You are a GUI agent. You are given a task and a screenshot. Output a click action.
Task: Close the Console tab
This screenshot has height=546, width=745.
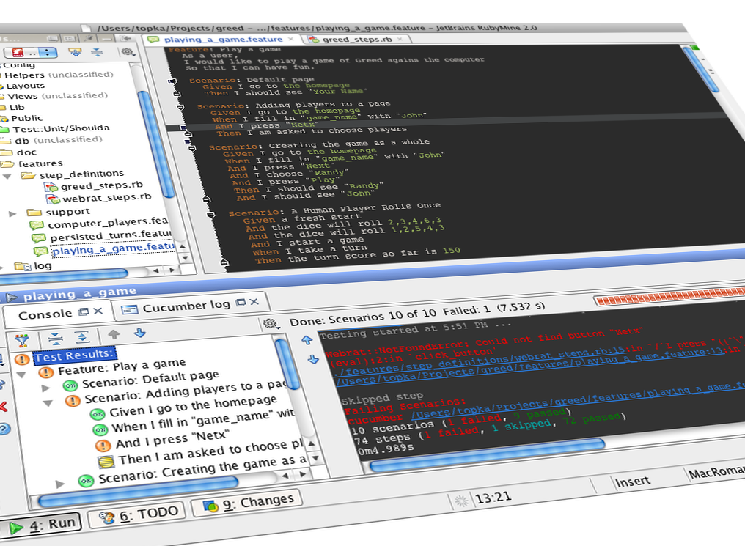pyautogui.click(x=98, y=311)
